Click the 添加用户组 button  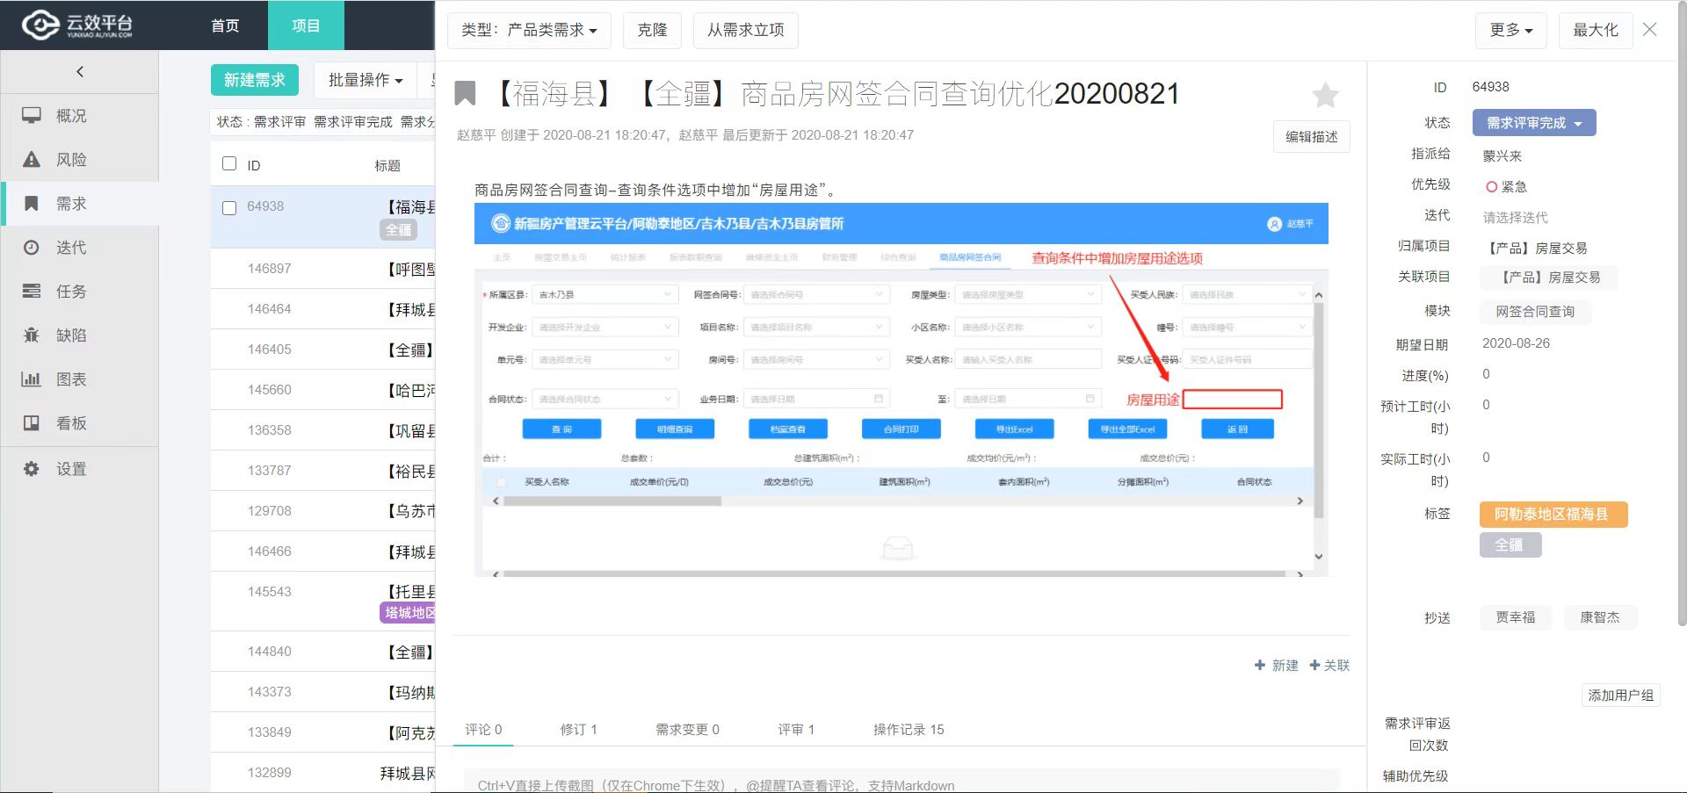click(1620, 696)
